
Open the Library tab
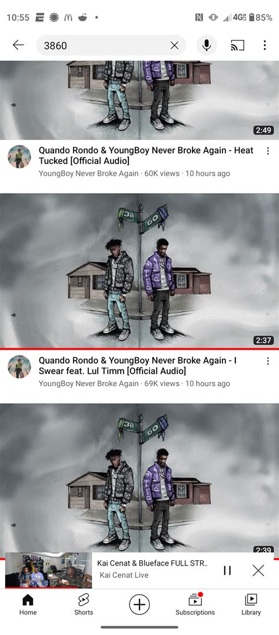pyautogui.click(x=251, y=604)
